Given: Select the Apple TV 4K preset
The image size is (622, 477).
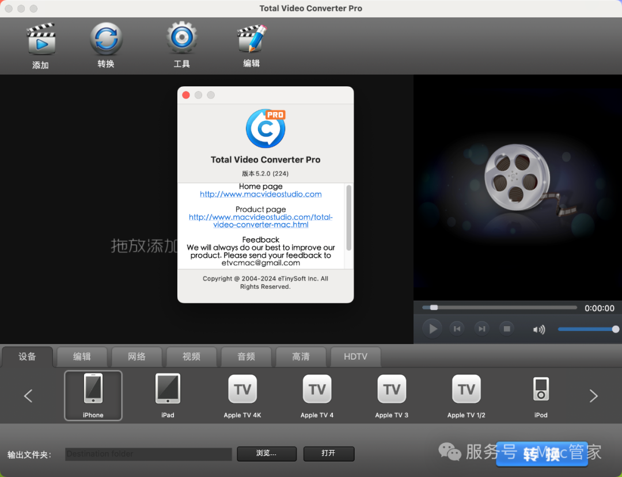Looking at the screenshot, I should point(242,395).
